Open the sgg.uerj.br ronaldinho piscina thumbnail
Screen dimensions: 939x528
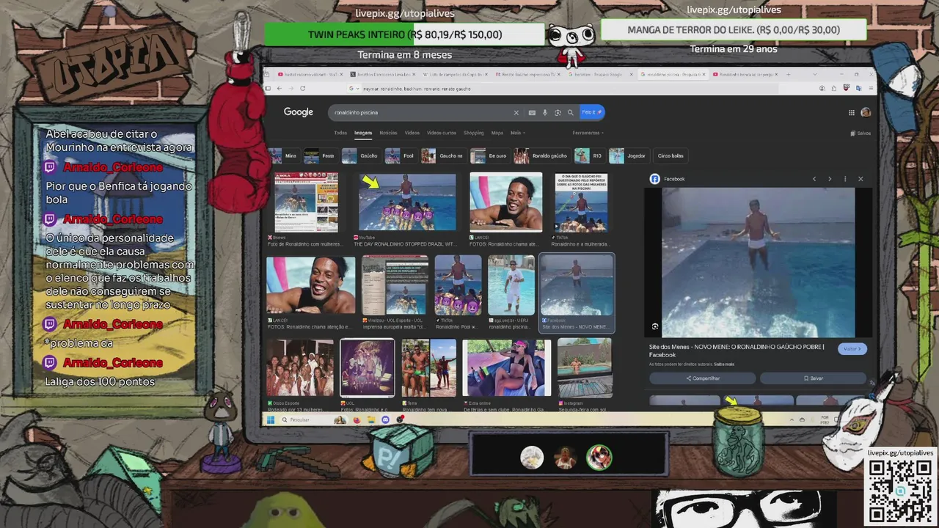pos(511,285)
